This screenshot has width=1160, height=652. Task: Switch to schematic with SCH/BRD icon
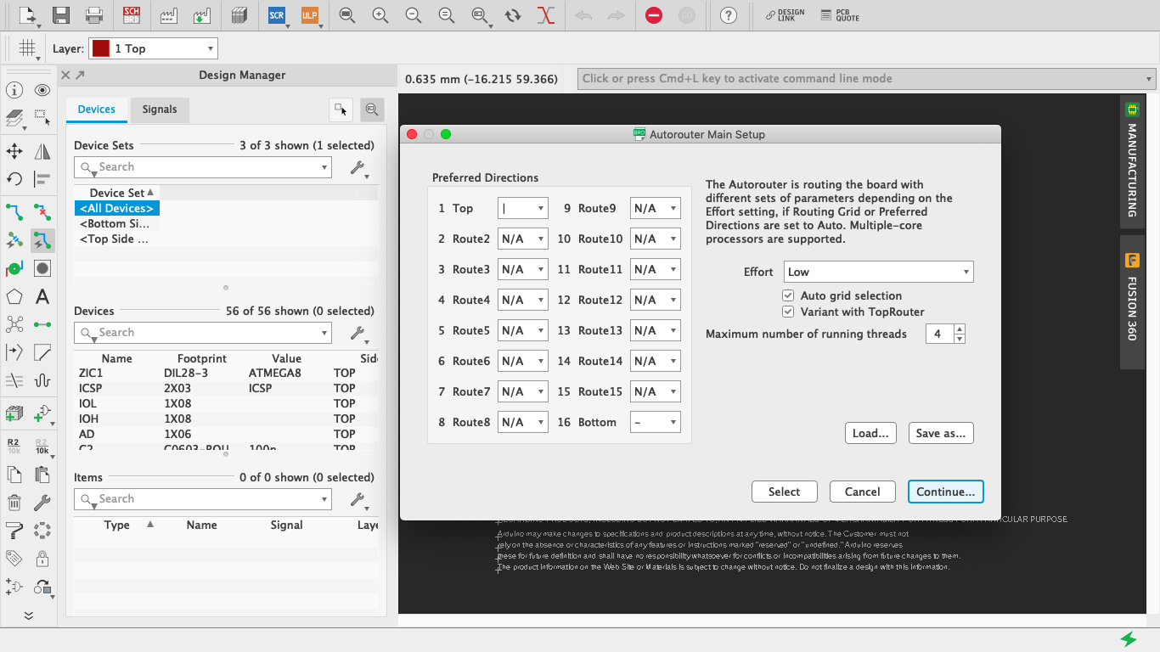pyautogui.click(x=132, y=15)
